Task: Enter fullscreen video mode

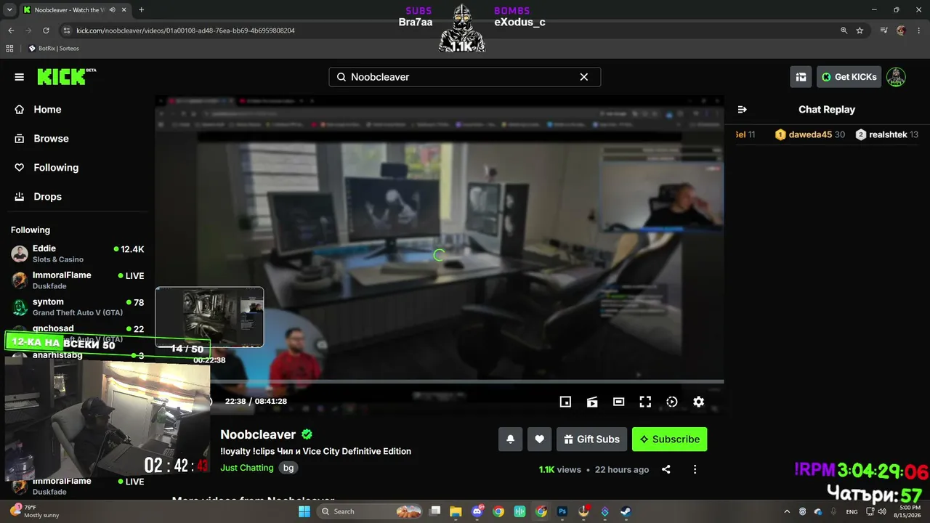Action: click(x=645, y=402)
